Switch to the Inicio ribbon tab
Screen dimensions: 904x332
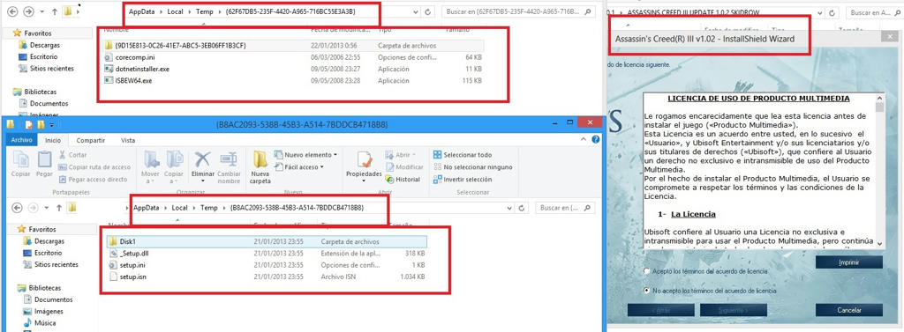[53, 140]
